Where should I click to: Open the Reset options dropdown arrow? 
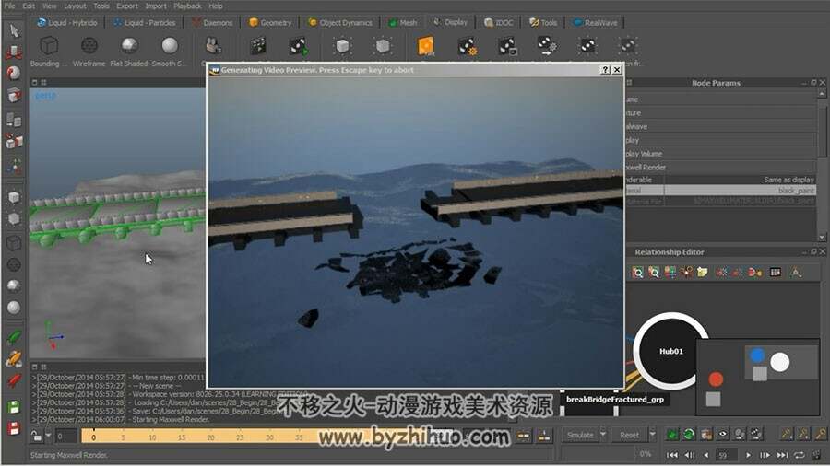coord(652,435)
